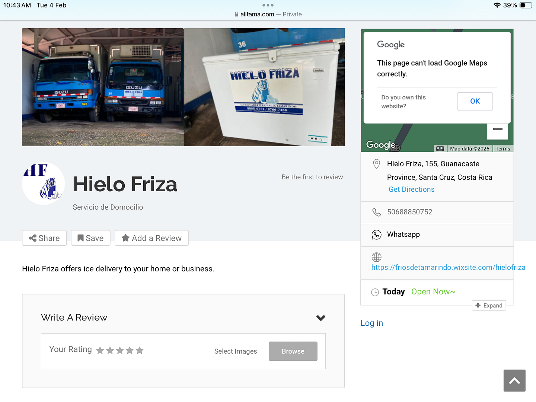
Task: Open Add a Review
Action: click(x=151, y=238)
